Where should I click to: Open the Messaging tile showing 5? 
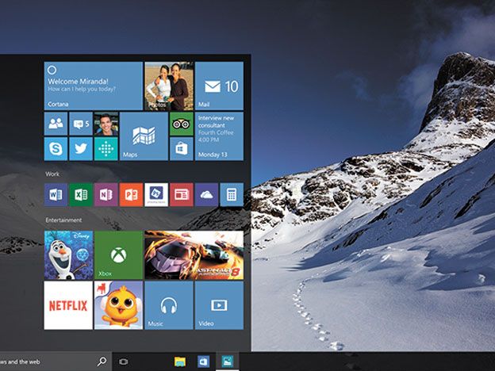click(81, 124)
